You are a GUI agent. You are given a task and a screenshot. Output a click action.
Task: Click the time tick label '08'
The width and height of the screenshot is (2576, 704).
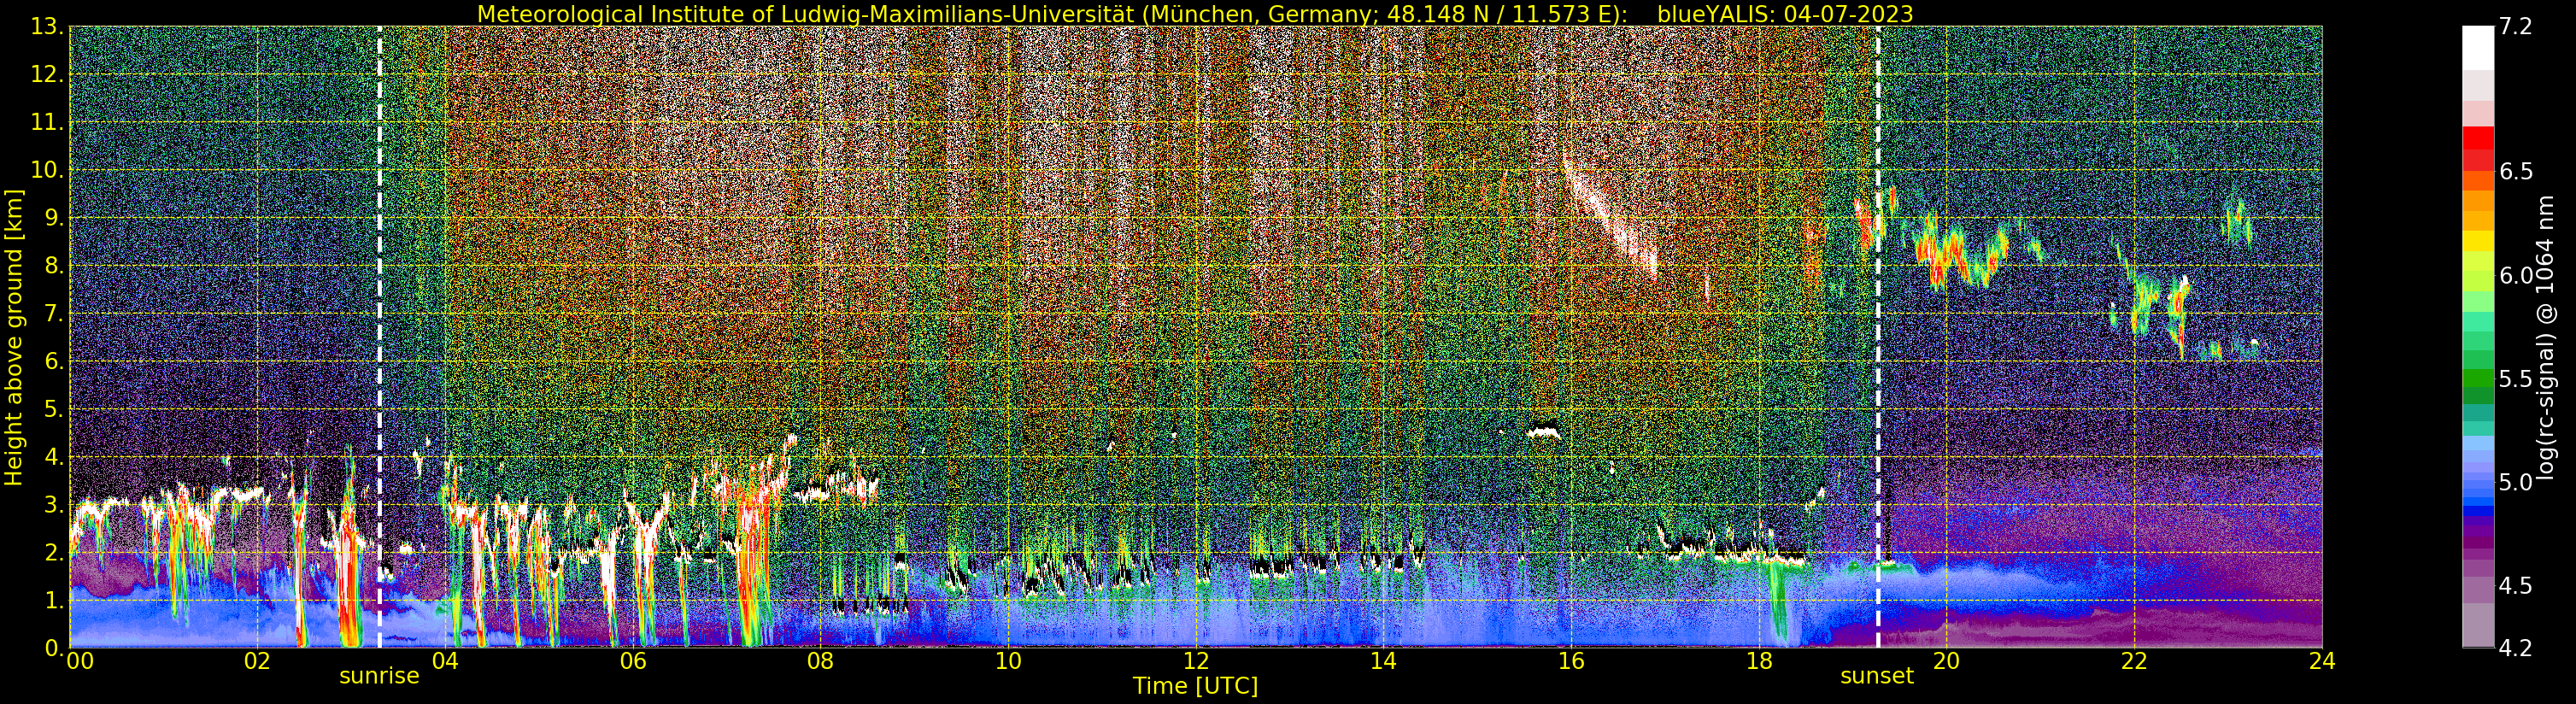[820, 661]
